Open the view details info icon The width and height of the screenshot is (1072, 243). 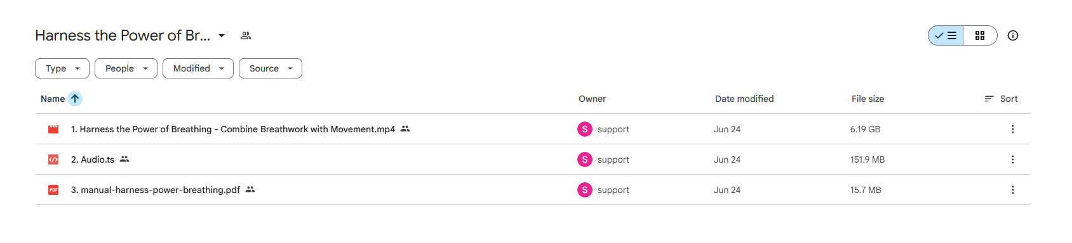1013,35
